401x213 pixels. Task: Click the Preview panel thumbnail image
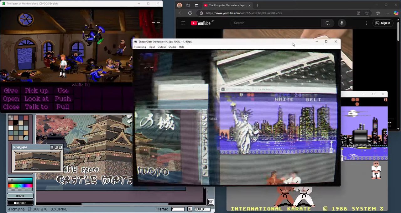click(x=38, y=161)
